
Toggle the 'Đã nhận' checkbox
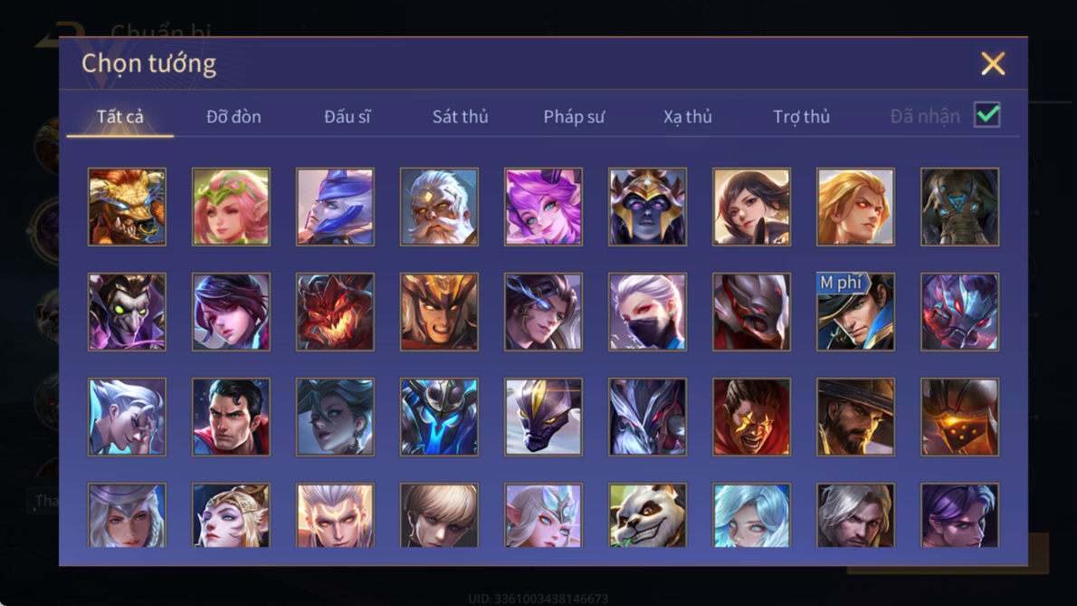tap(987, 115)
